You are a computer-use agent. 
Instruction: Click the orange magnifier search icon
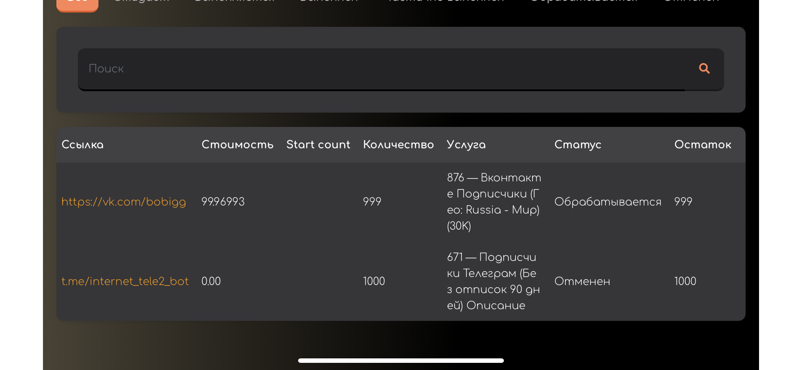(704, 68)
